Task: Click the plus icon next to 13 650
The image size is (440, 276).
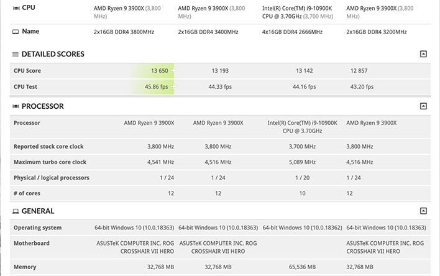Action: tap(173, 70)
